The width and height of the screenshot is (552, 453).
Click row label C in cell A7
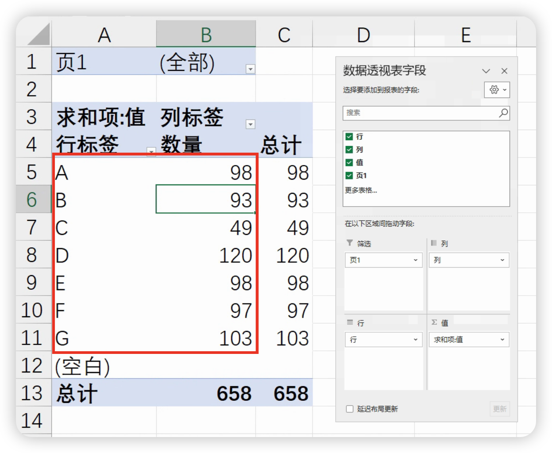tap(104, 227)
